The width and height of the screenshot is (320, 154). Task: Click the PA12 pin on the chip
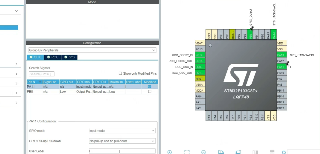point(282,61)
